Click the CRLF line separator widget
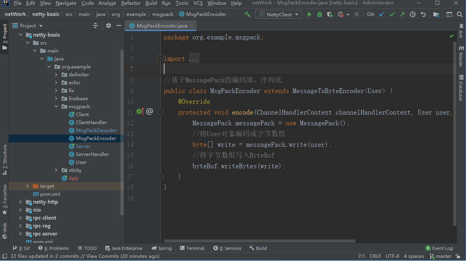Image resolution: width=466 pixels, height=261 pixels. tap(375, 256)
